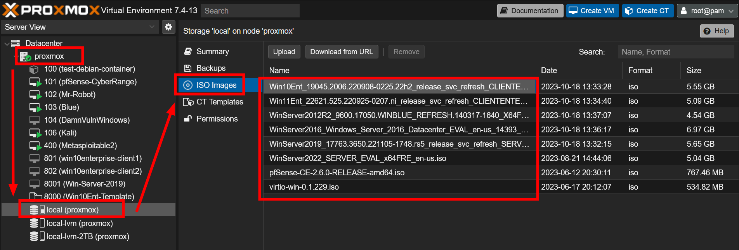Screen dimensions: 739x250
Task: Click Download from URL button
Action: tap(341, 52)
